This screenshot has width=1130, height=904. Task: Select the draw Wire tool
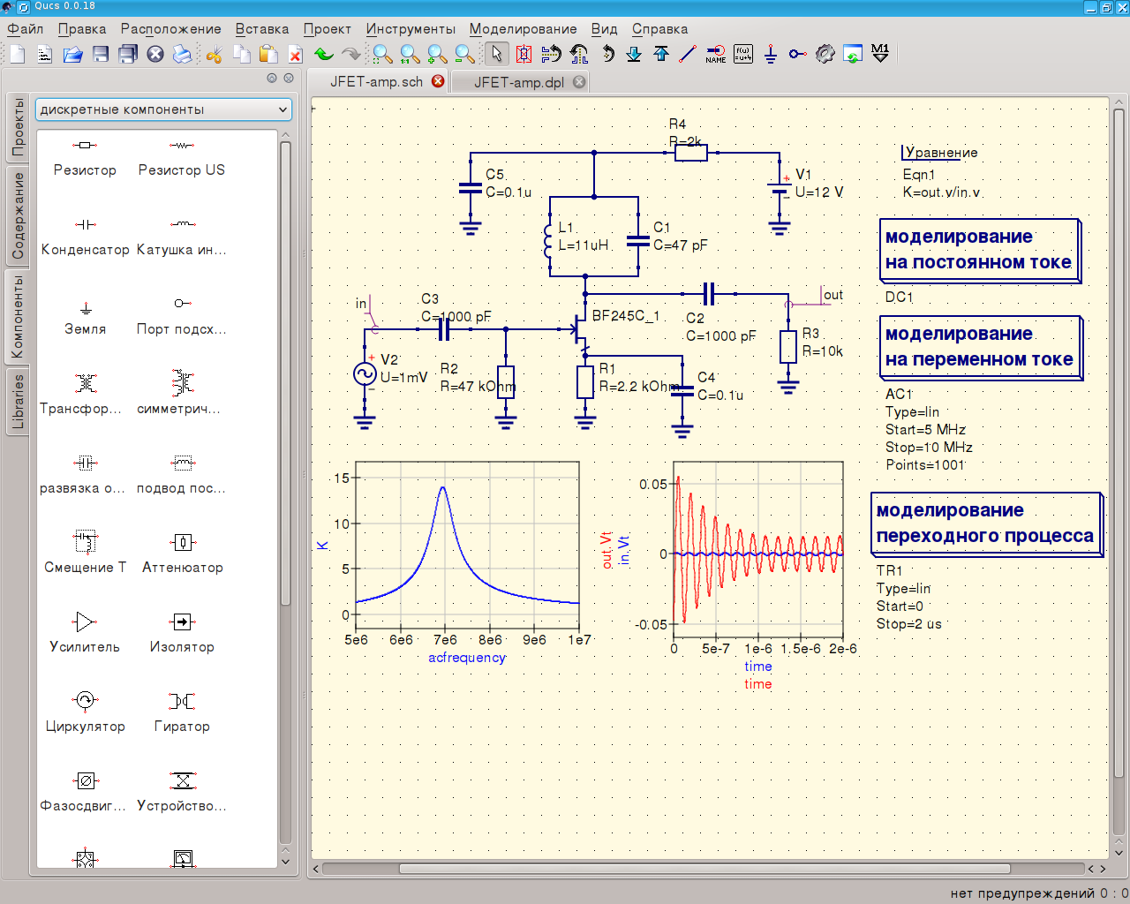688,55
